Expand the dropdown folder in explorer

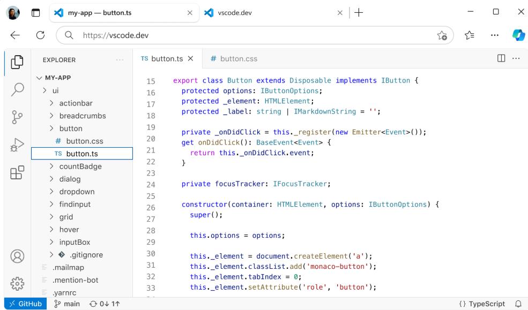(76, 192)
